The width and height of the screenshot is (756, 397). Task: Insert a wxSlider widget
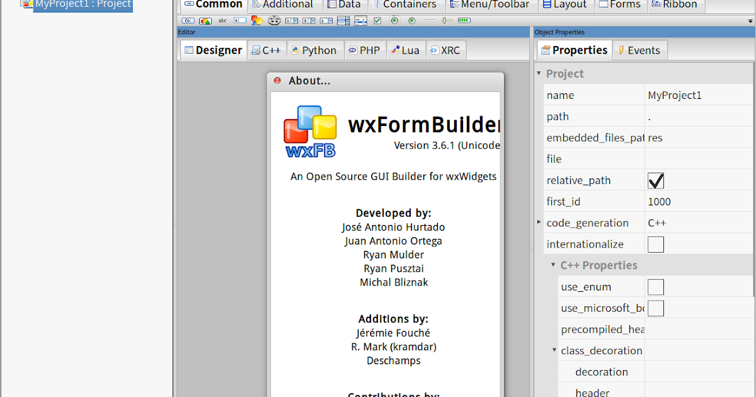coord(445,20)
